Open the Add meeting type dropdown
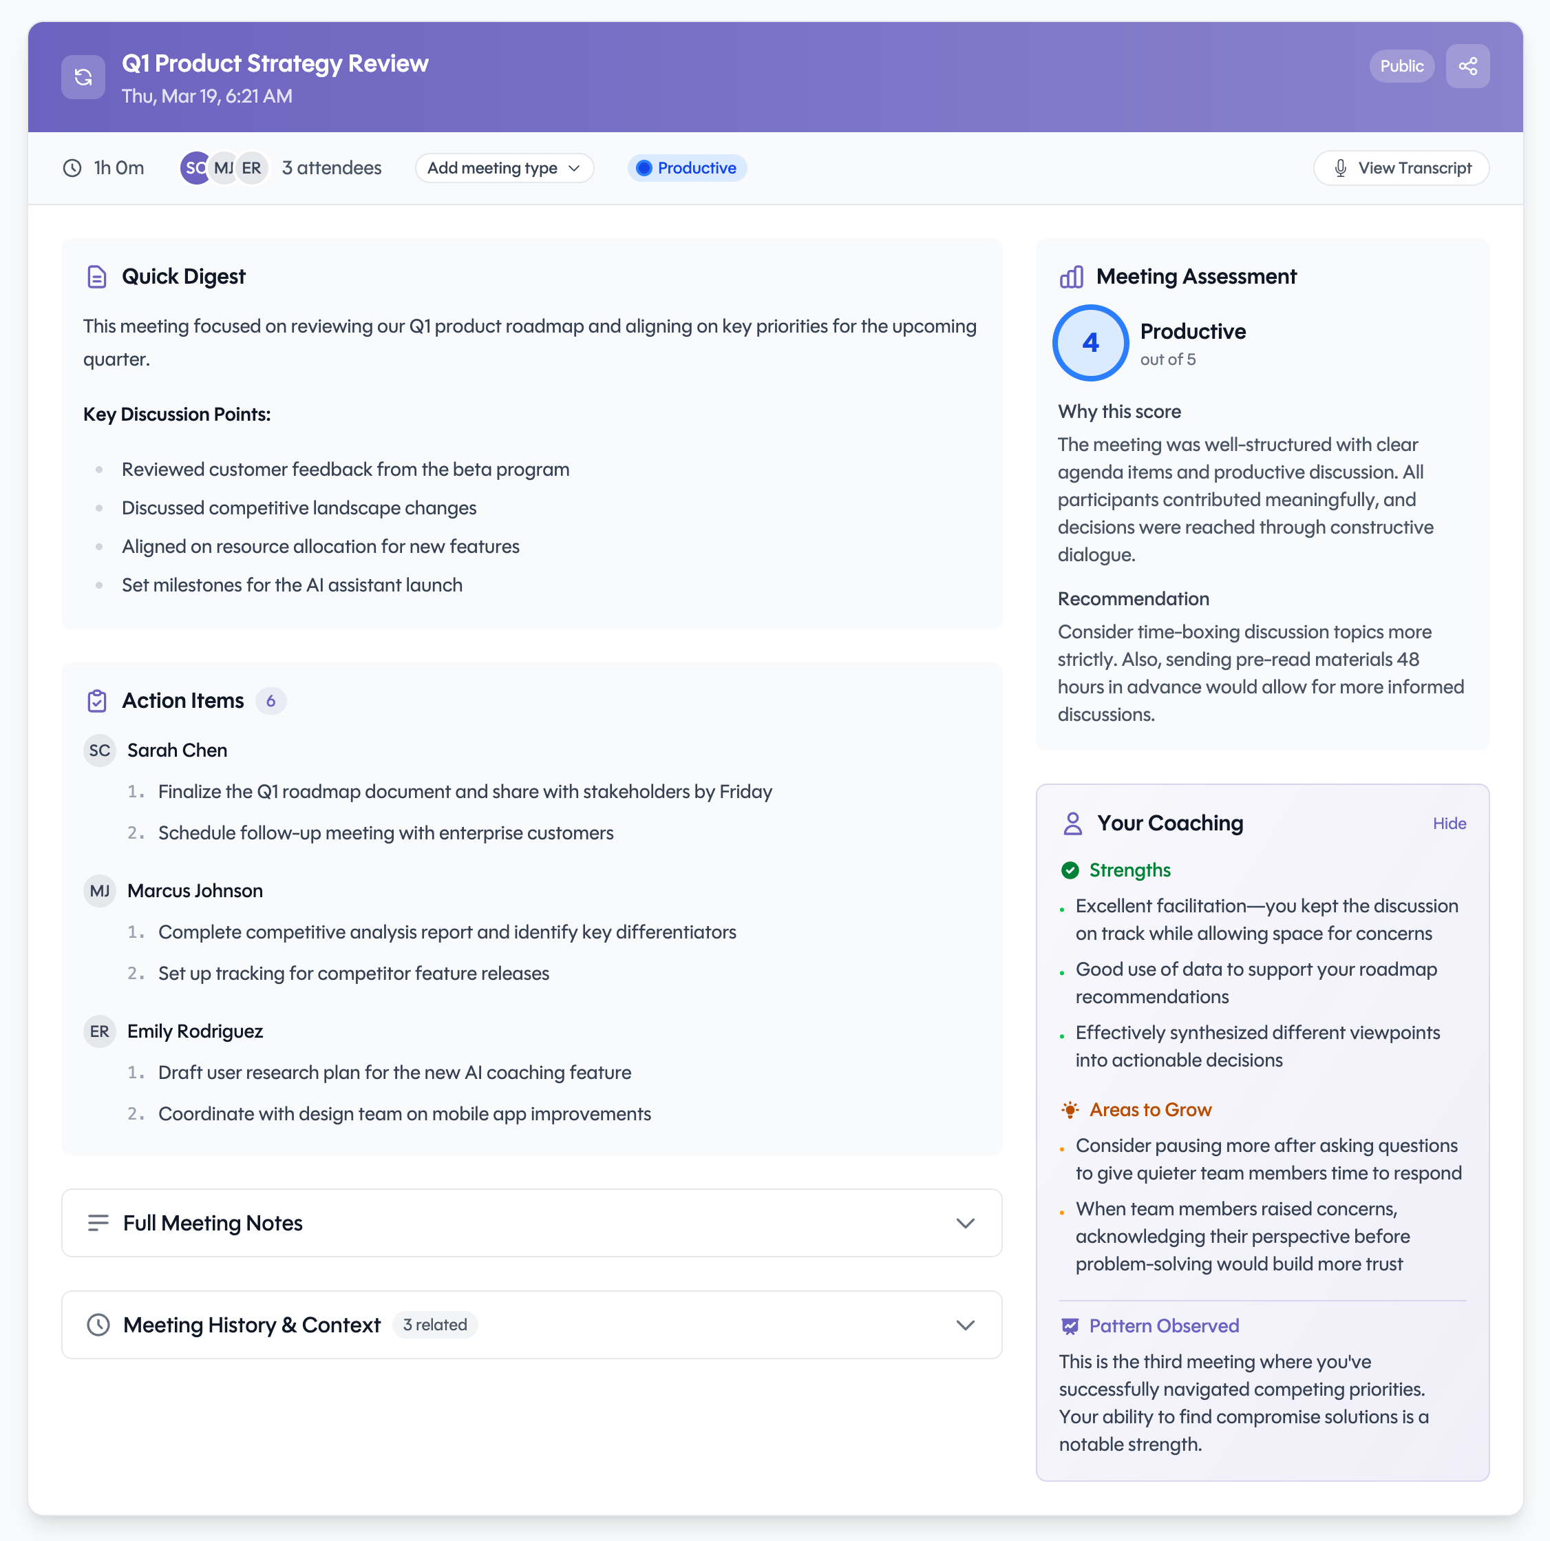Image resolution: width=1550 pixels, height=1541 pixels. point(504,169)
